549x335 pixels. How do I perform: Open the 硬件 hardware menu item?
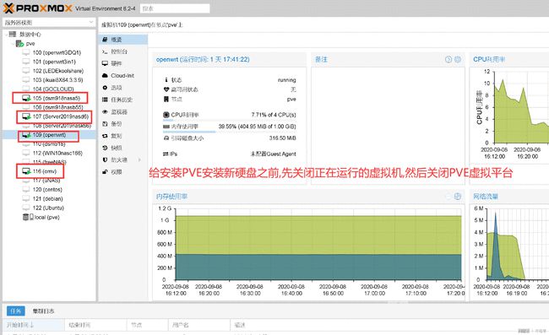(123, 63)
